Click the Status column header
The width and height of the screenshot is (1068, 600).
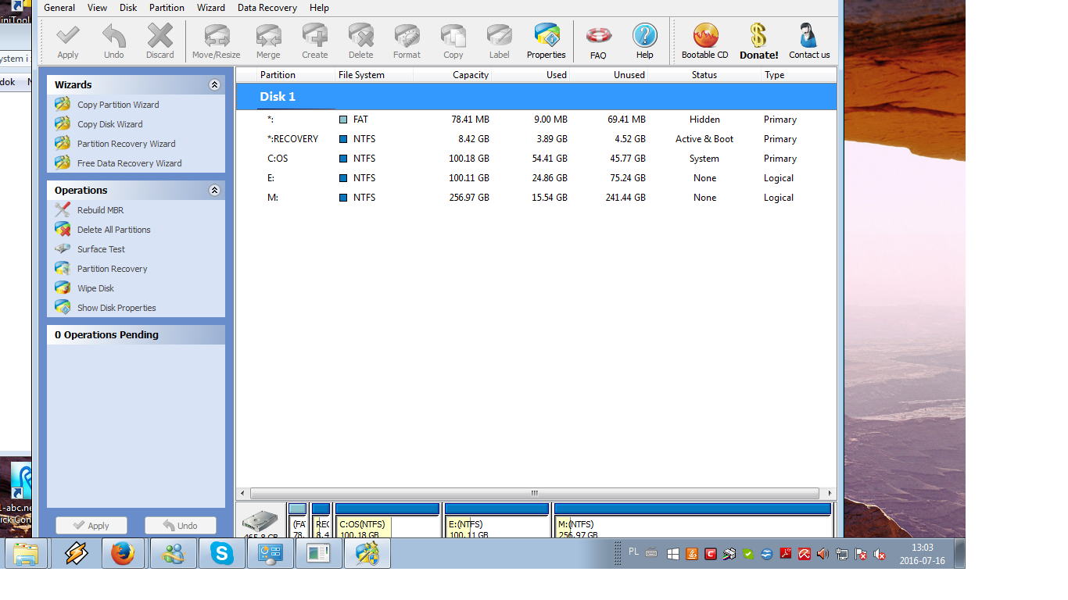click(704, 75)
